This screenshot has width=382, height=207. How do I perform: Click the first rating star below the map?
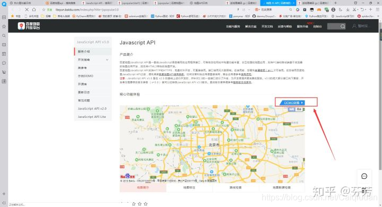click(x=134, y=204)
